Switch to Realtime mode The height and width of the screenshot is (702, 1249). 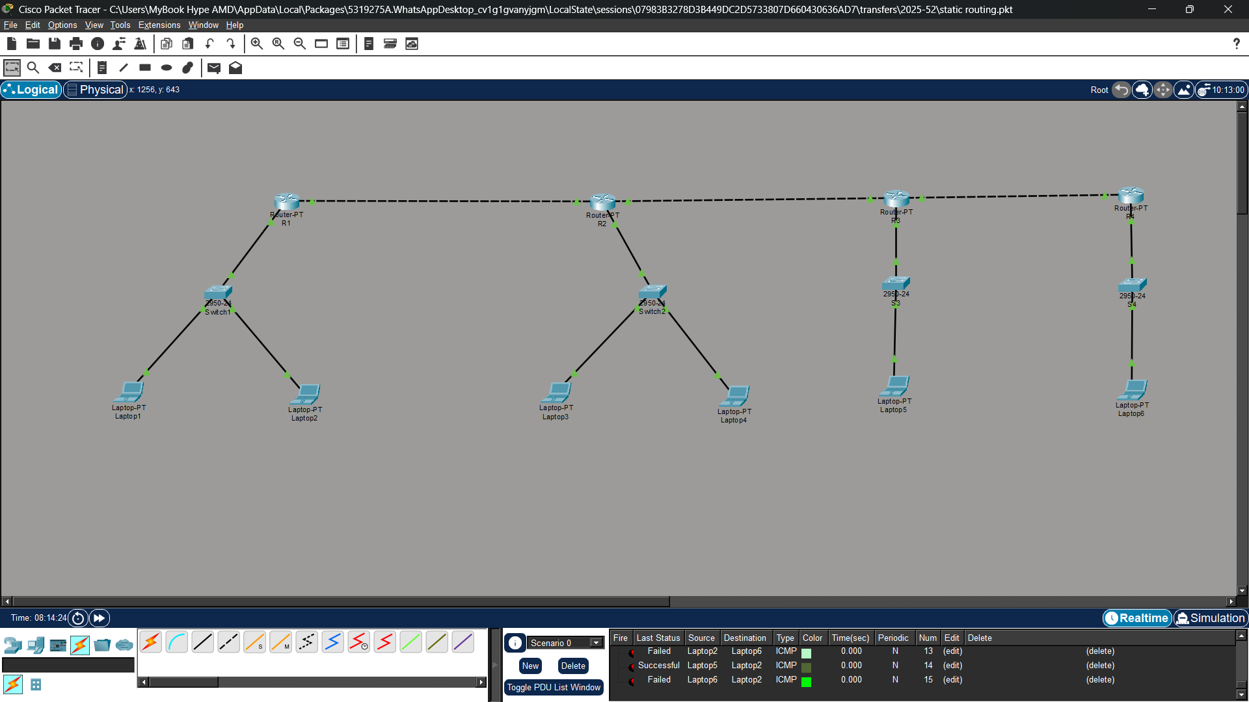[x=1137, y=618]
